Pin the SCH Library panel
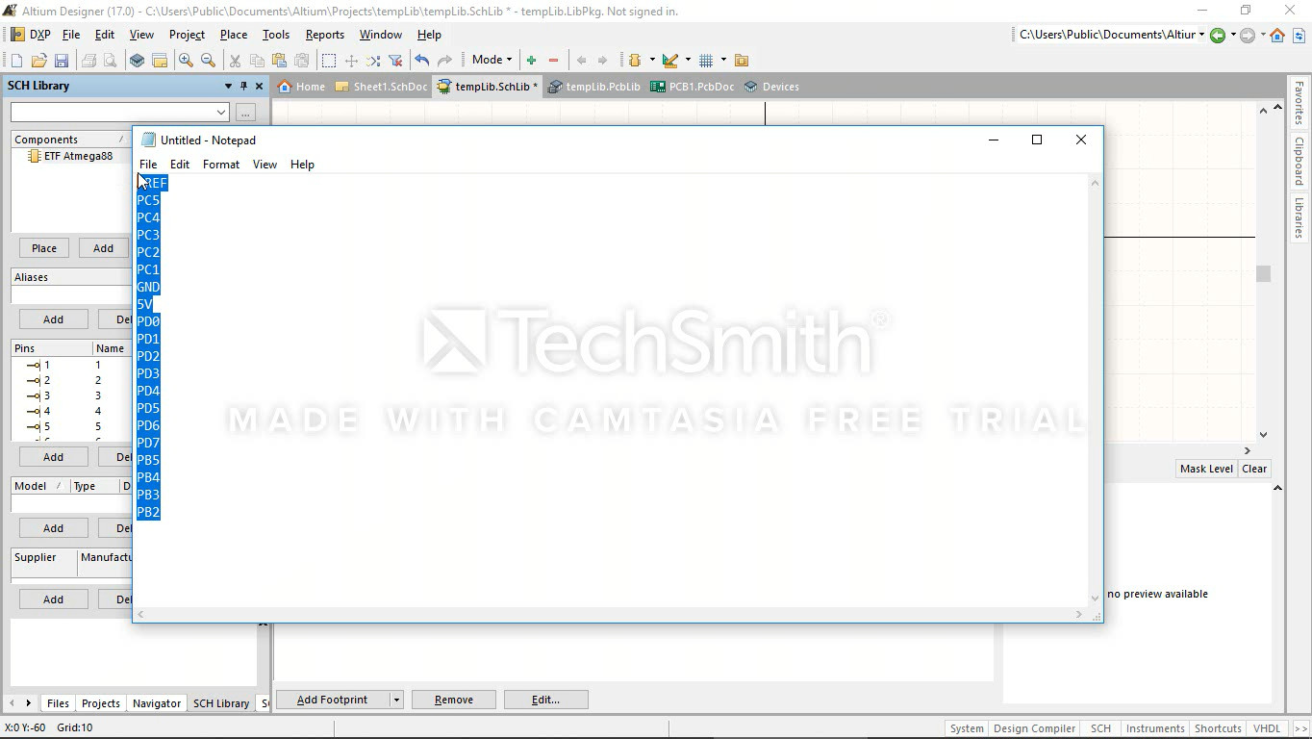The height and width of the screenshot is (739, 1312). click(243, 86)
